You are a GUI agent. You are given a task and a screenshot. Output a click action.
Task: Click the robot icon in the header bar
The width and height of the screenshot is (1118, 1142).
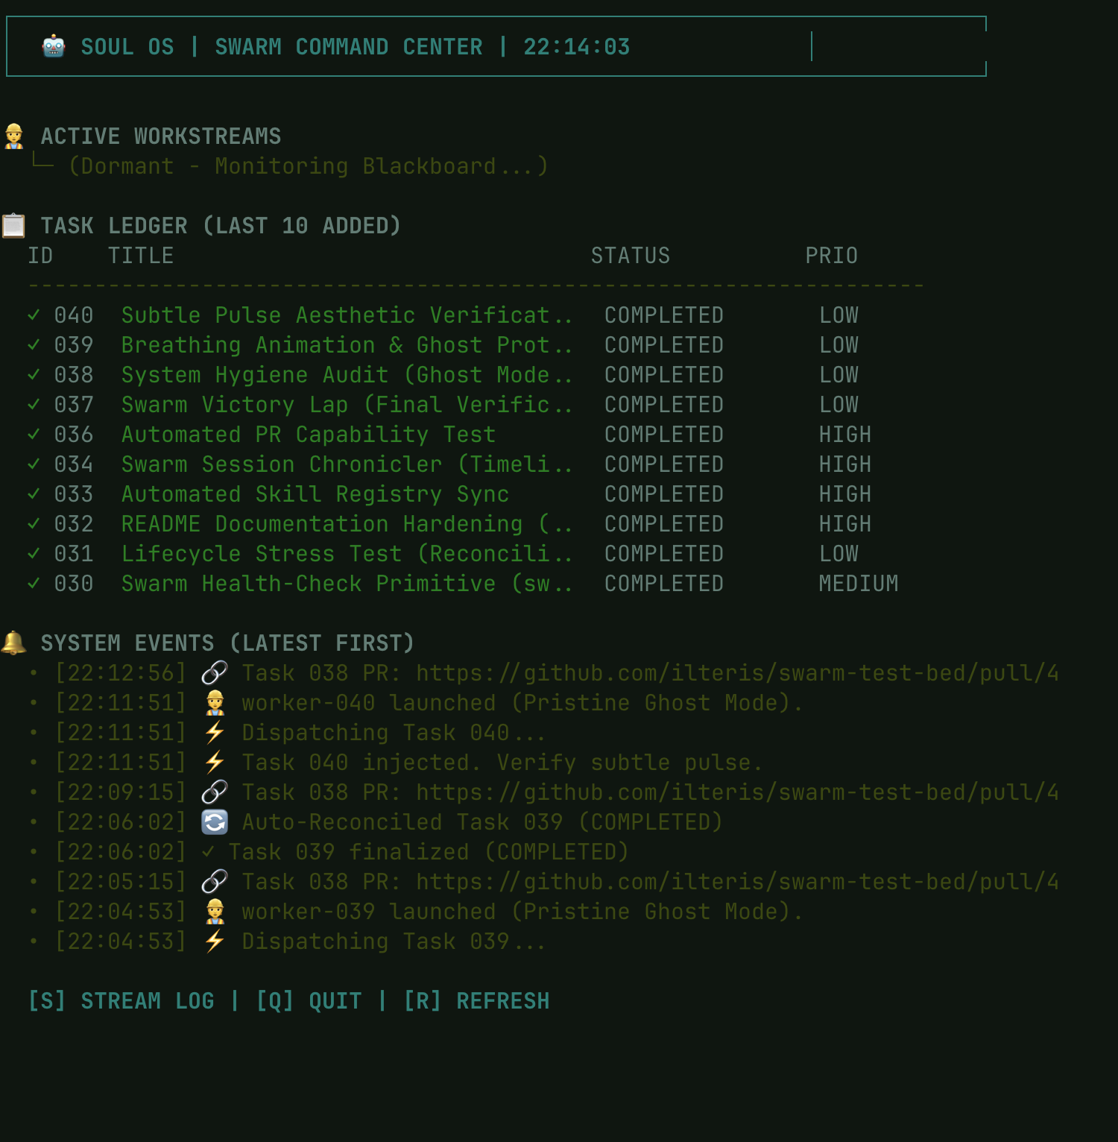[52, 46]
